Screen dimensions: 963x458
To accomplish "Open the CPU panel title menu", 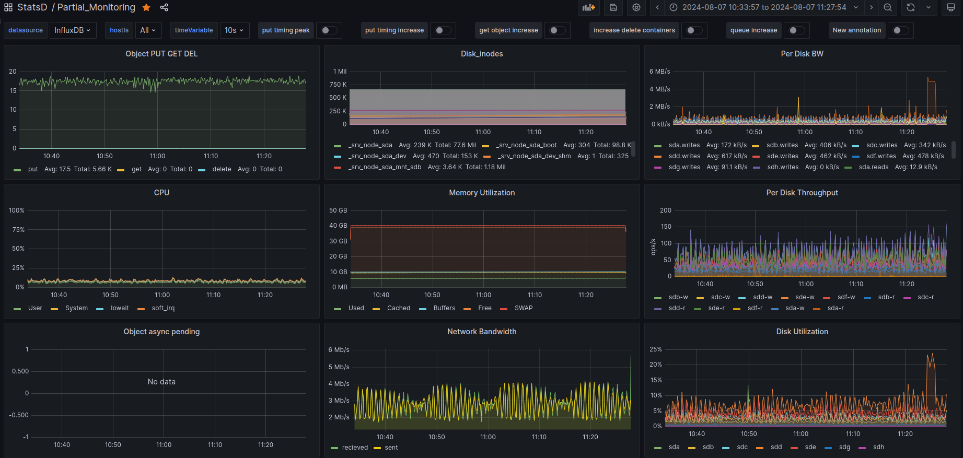I will 161,193.
